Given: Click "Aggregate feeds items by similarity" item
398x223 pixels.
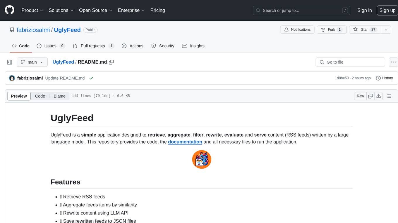Looking at the screenshot, I should coord(98,205).
